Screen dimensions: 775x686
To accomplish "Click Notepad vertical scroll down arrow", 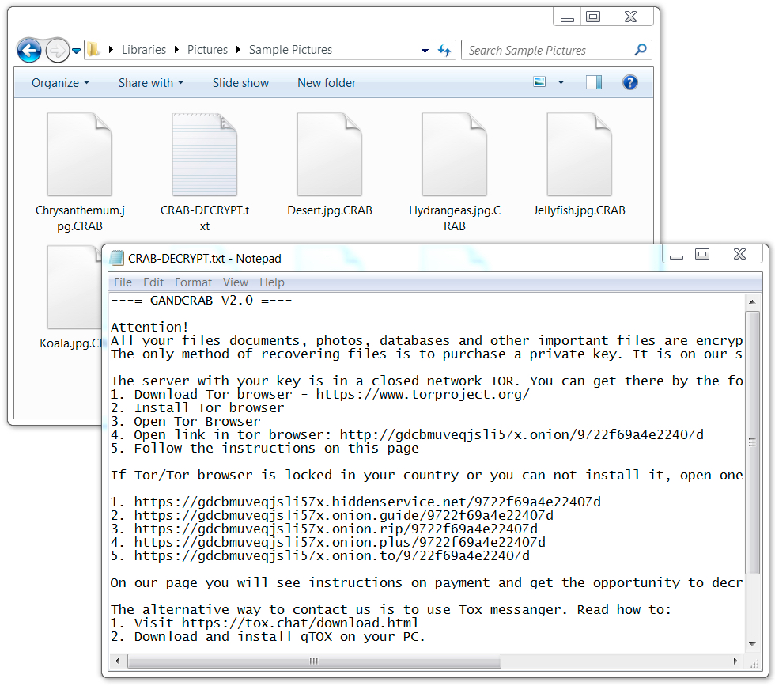I will pos(752,644).
